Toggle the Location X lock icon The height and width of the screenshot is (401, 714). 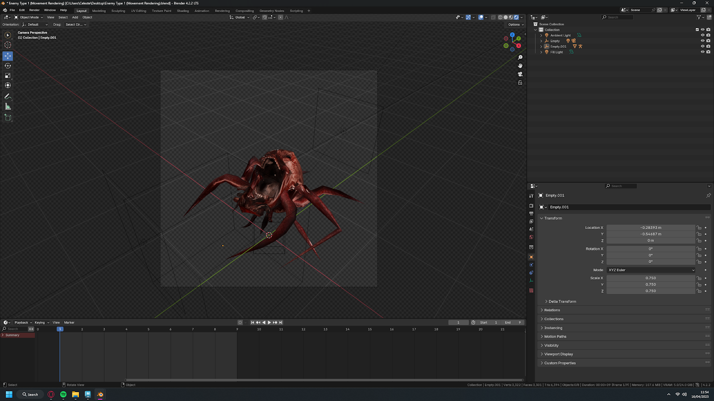[x=699, y=228]
